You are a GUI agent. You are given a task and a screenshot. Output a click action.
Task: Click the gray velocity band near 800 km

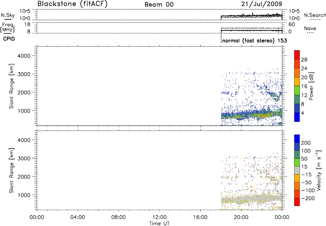251,199
